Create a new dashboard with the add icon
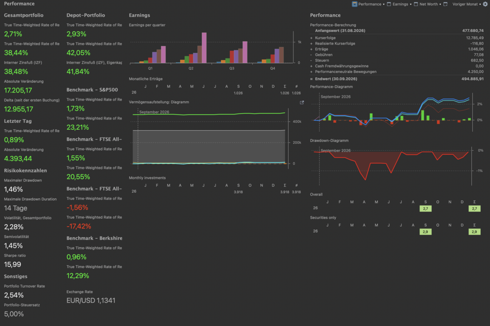The height and width of the screenshot is (326, 490). (x=445, y=4)
